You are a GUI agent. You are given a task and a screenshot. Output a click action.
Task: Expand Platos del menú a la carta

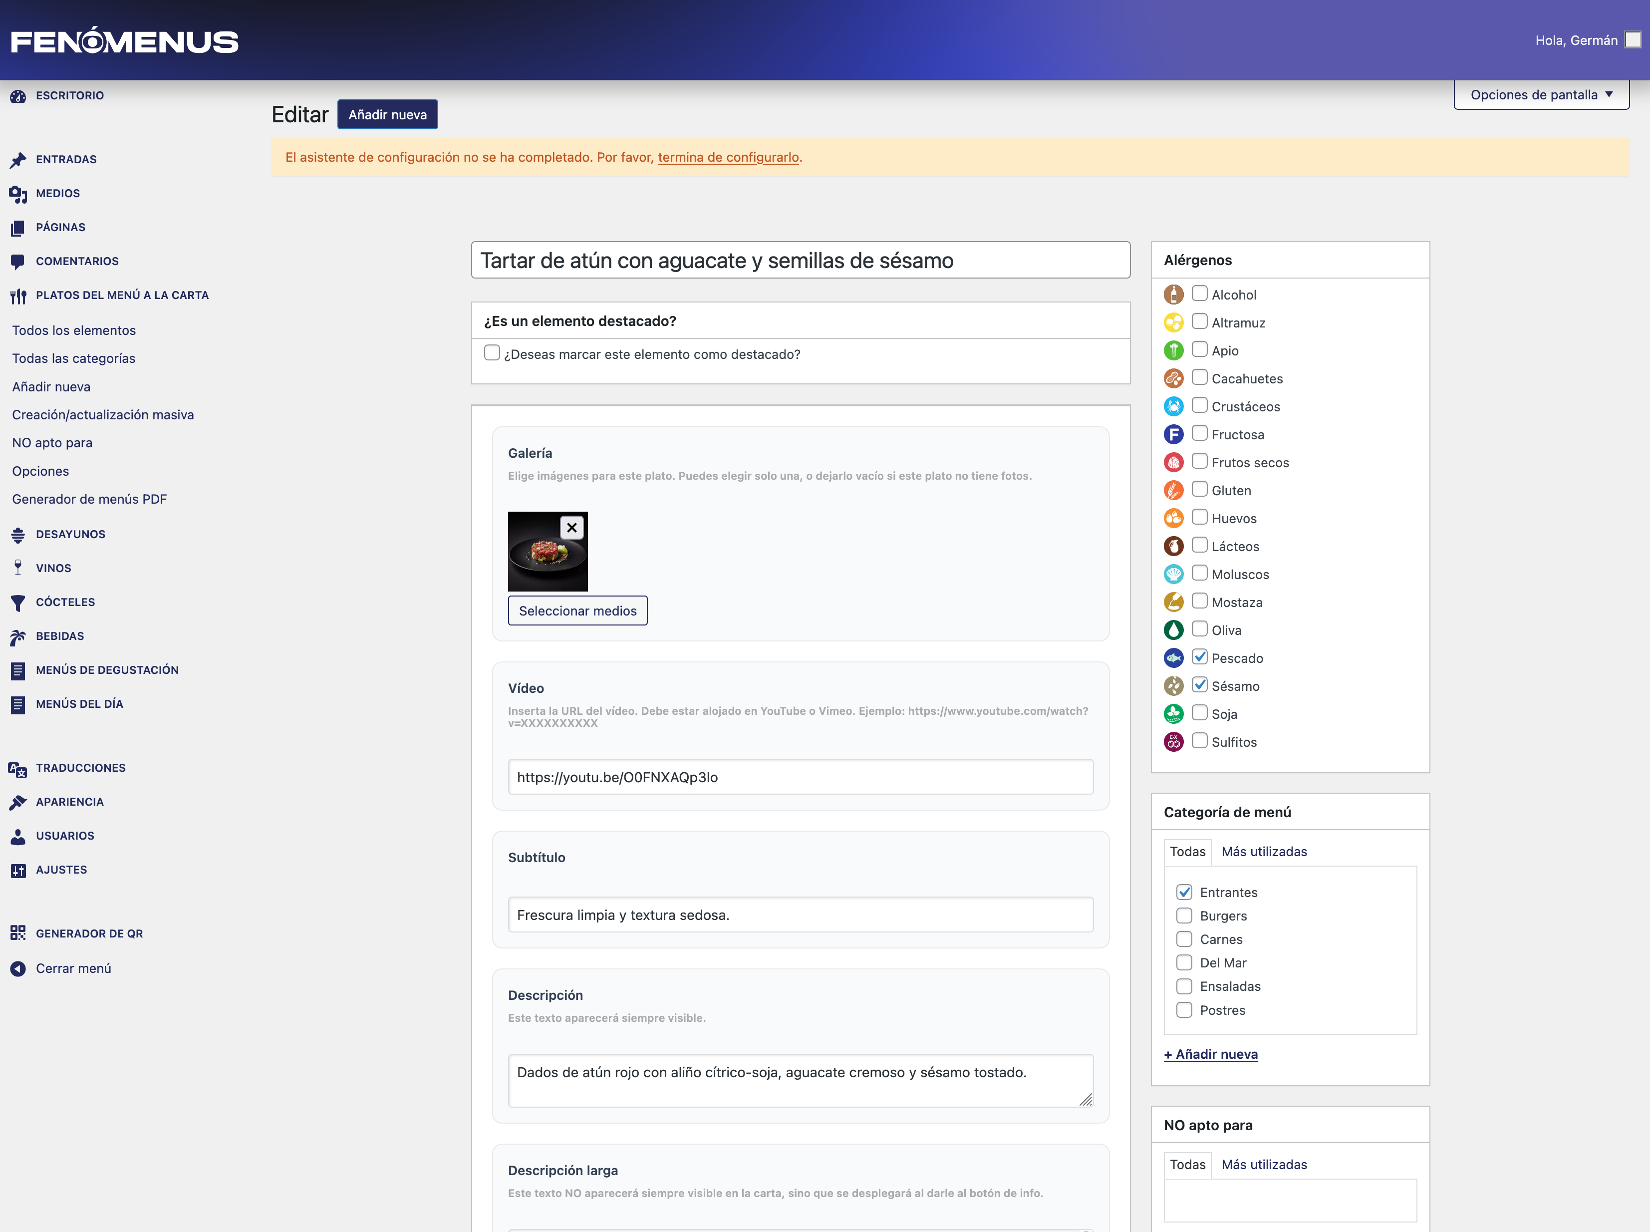coord(122,296)
